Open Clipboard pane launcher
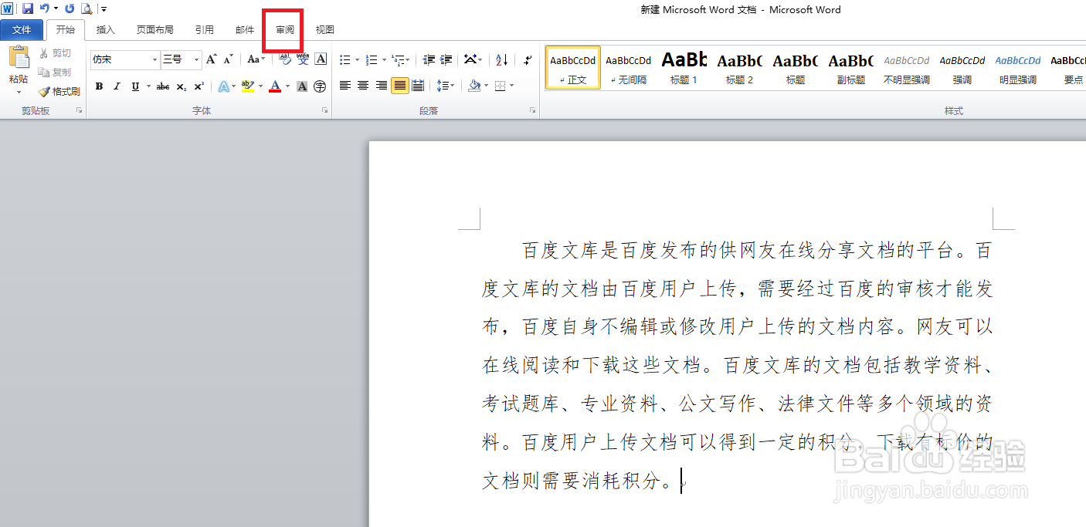The height and width of the screenshot is (527, 1086). 79,111
